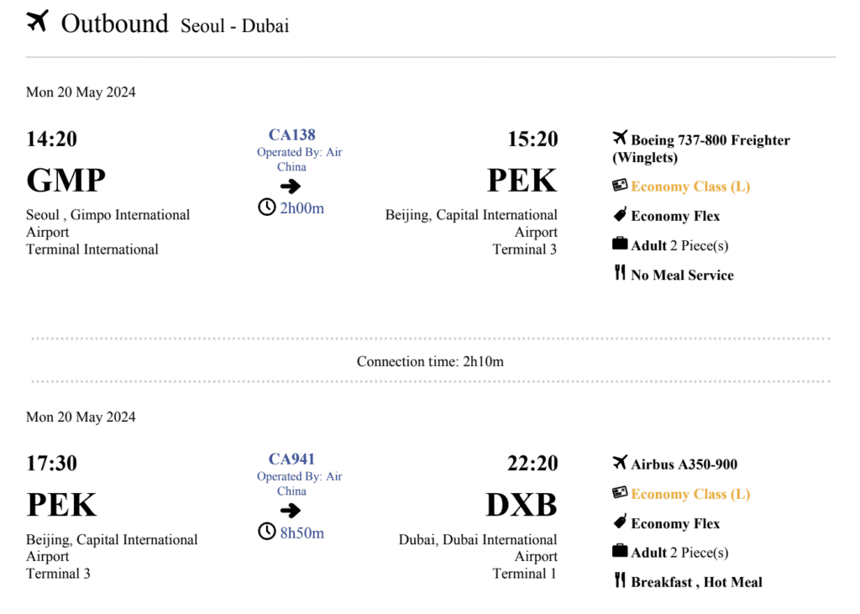Click the Seoul - Dubai route title

click(234, 26)
